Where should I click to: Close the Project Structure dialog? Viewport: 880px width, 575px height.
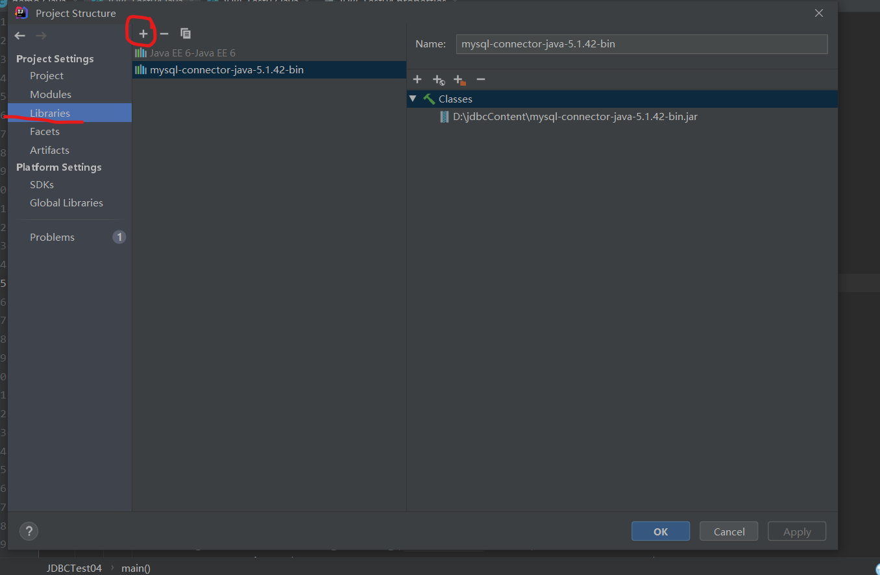click(819, 13)
